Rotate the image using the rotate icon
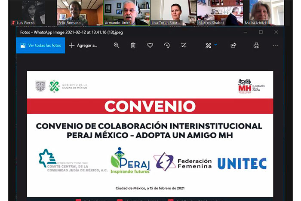301x201 pixels. [167, 46]
